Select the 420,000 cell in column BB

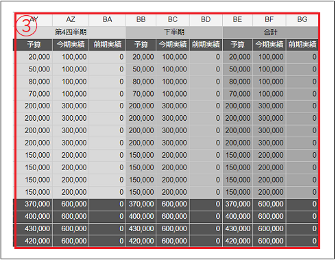[x=141, y=241]
